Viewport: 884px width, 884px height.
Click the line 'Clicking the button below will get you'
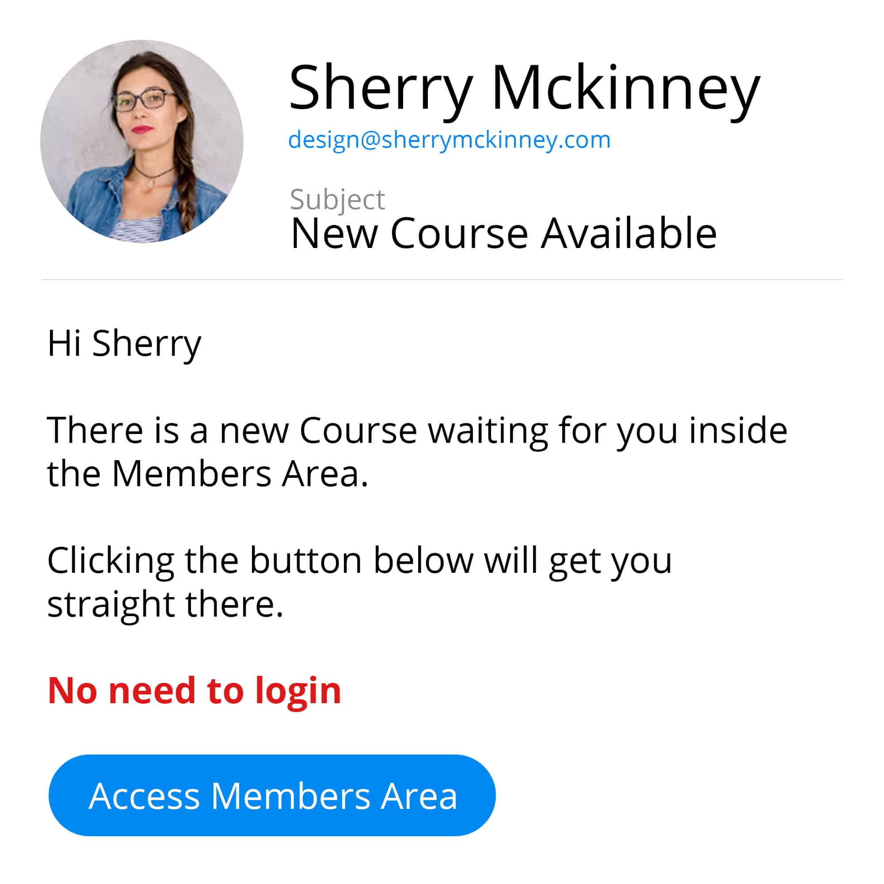tap(360, 562)
